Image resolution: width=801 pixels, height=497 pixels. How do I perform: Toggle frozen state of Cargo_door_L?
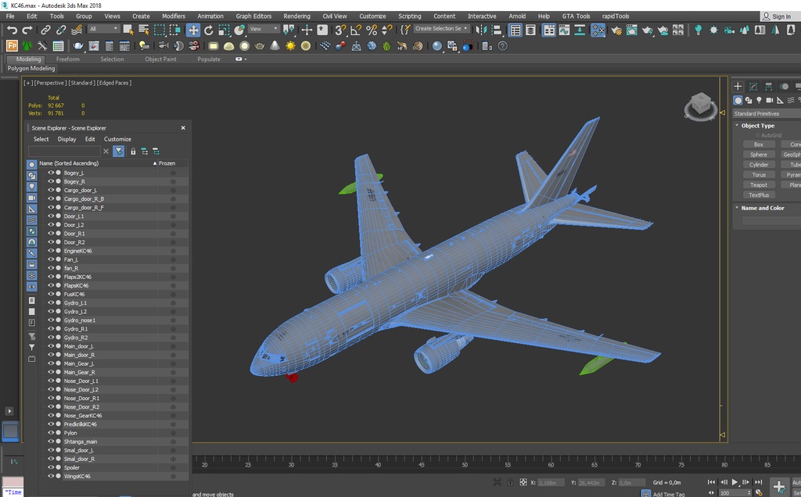pyautogui.click(x=173, y=190)
